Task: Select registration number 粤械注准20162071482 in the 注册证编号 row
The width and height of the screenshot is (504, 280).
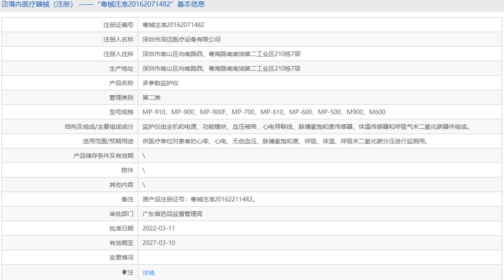Action: click(x=173, y=25)
